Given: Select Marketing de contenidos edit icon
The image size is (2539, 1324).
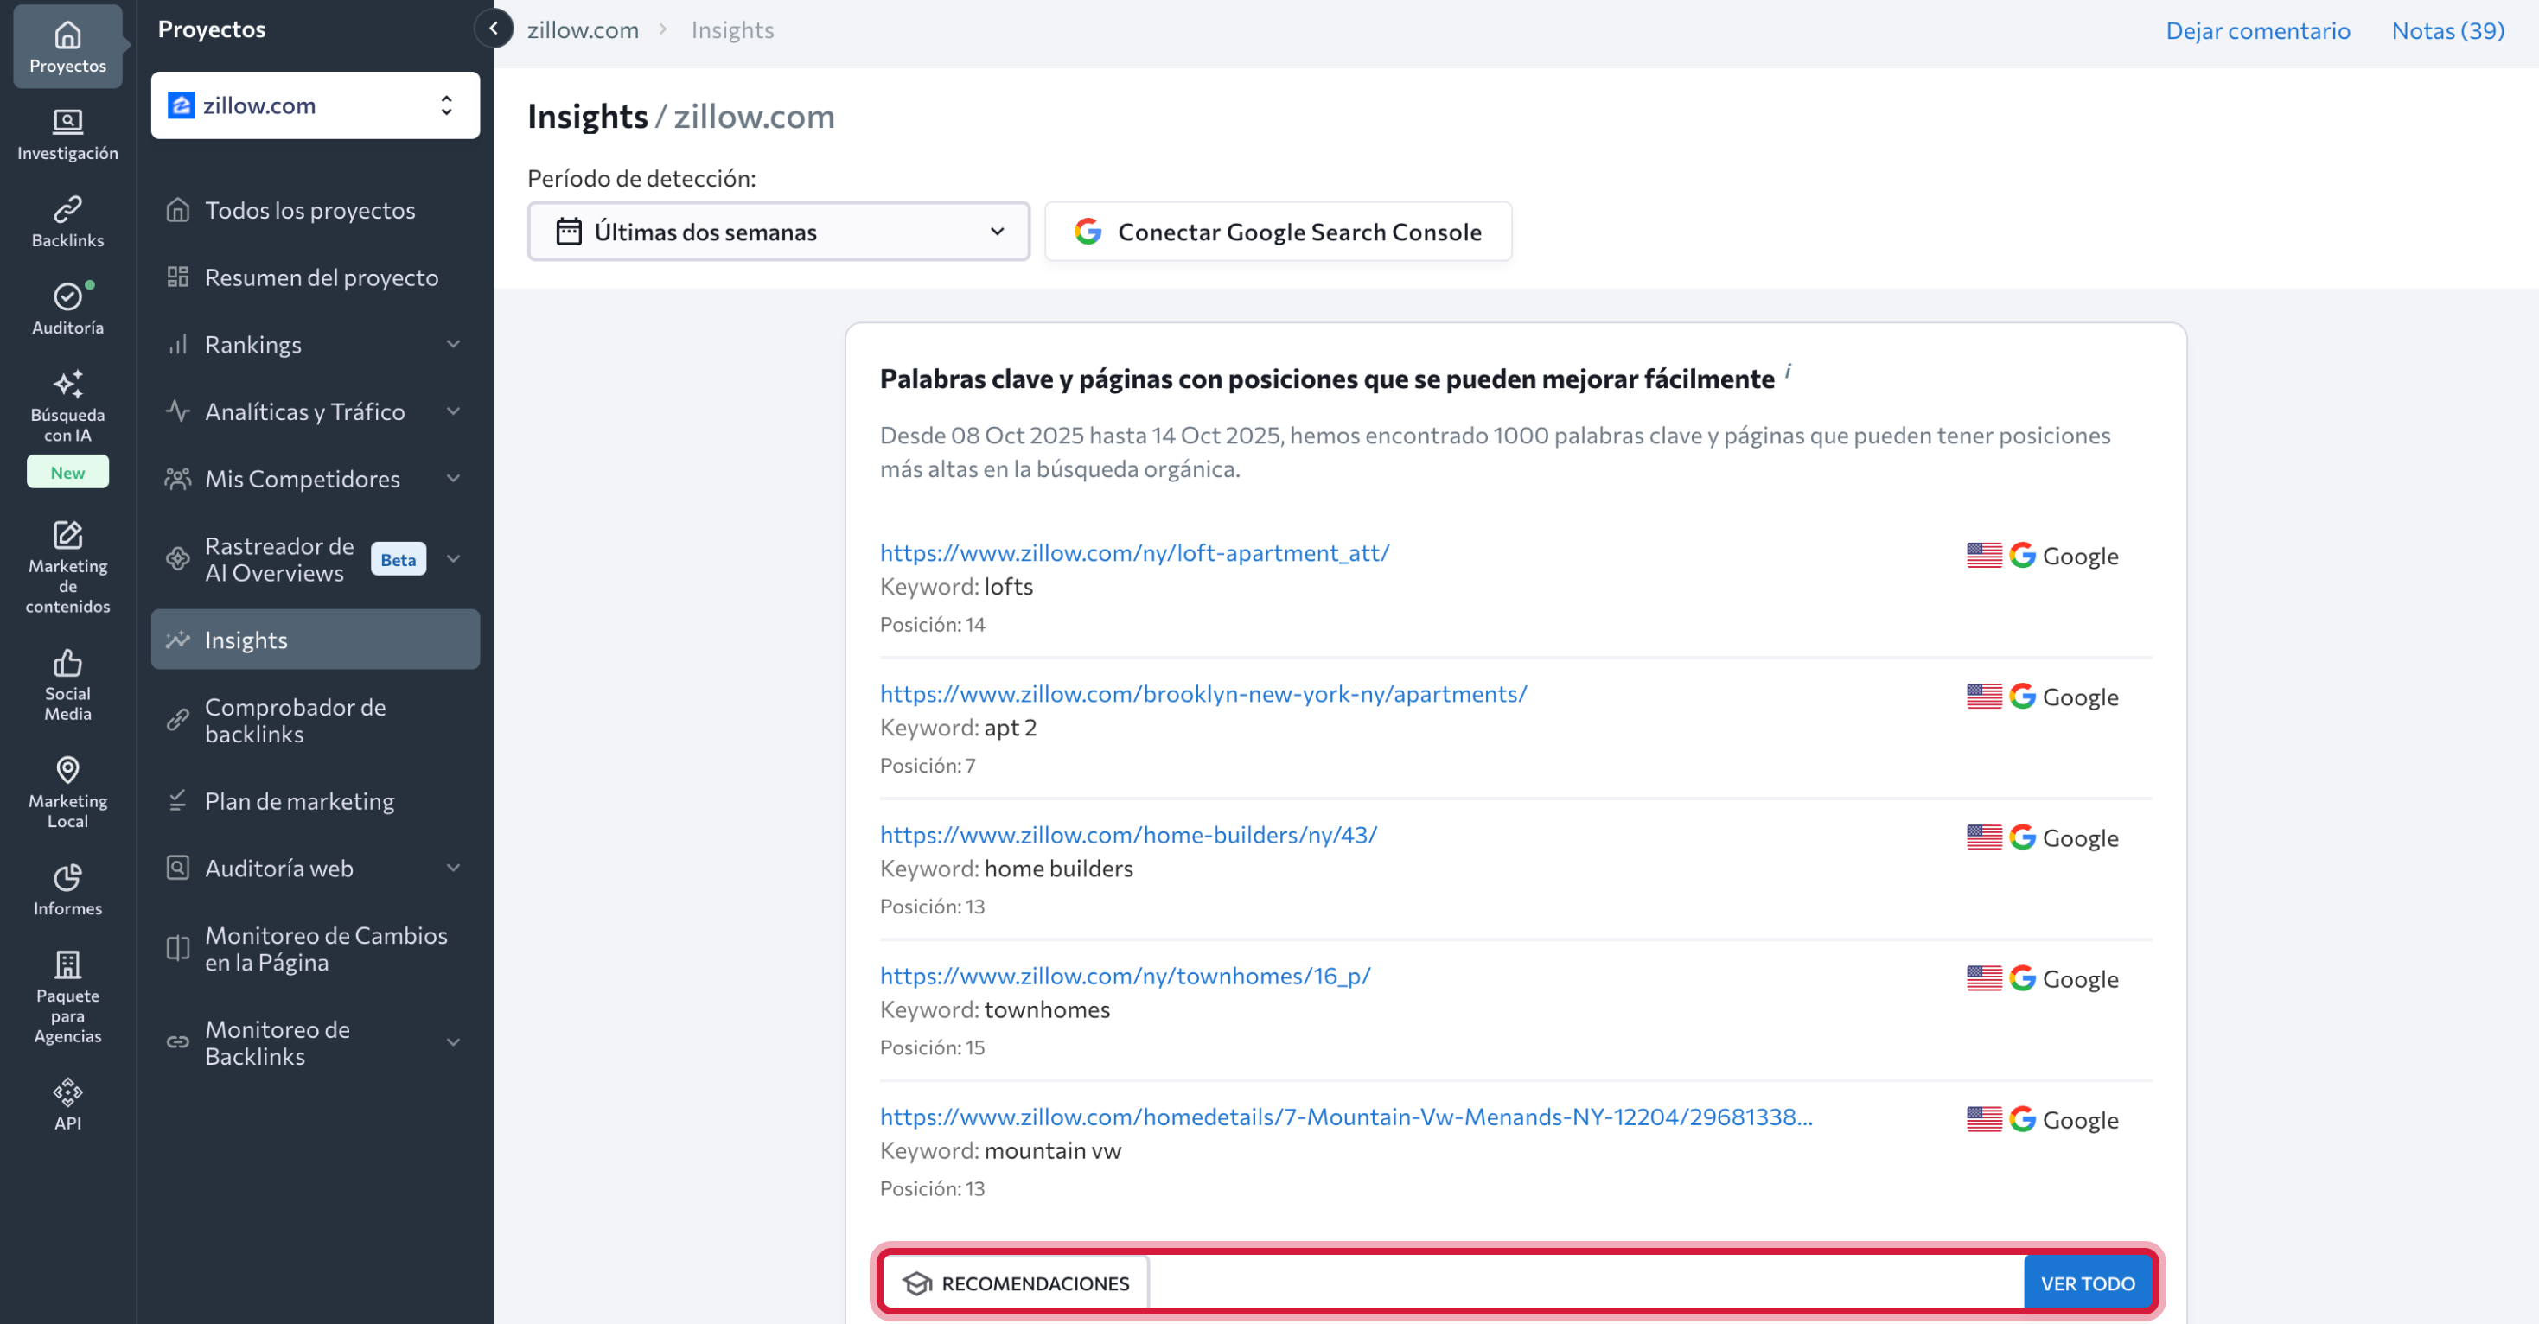Looking at the screenshot, I should tap(67, 535).
